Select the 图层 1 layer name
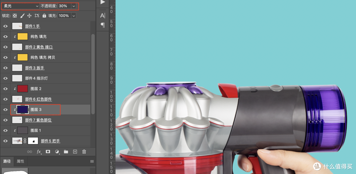 (36, 130)
